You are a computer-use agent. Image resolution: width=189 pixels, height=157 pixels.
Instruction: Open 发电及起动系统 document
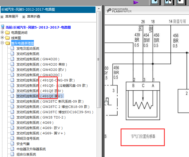click(28, 49)
